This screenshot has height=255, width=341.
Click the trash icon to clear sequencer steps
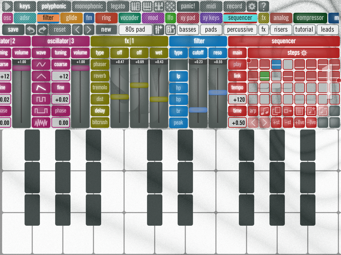click(x=299, y=111)
